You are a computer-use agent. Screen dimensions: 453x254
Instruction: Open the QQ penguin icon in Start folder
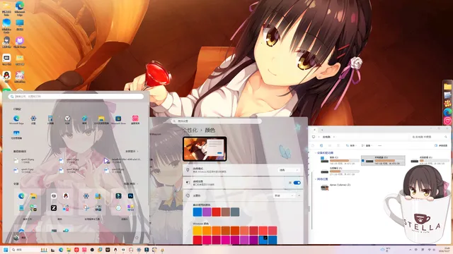pos(66,196)
